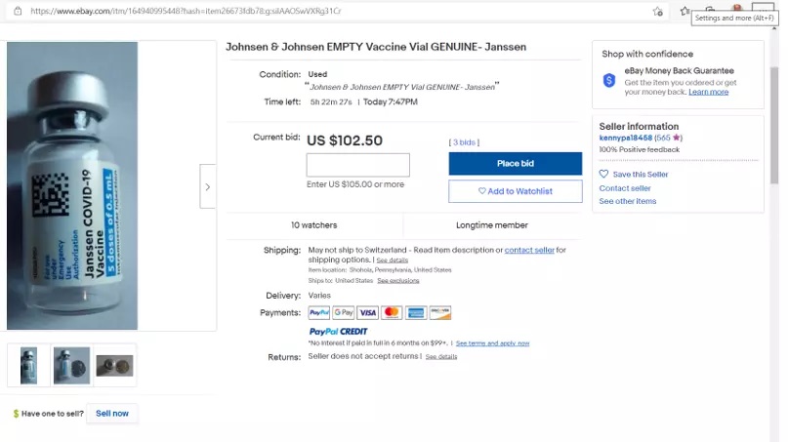This screenshot has width=788, height=442.
Task: Click 100% Positive feedback text
Action: pyautogui.click(x=640, y=149)
